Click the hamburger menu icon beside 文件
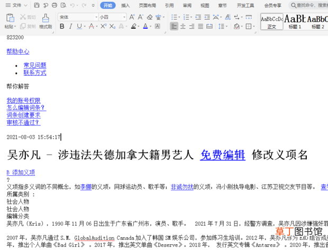The height and width of the screenshot is (250, 328). (x=8, y=5)
